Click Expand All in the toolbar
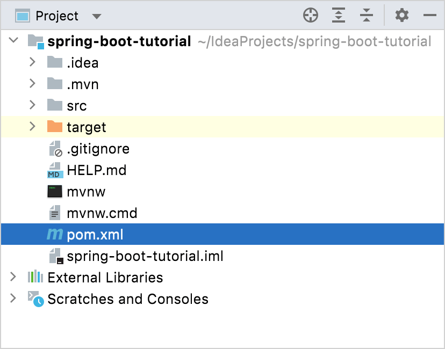445x349 pixels. [x=339, y=16]
